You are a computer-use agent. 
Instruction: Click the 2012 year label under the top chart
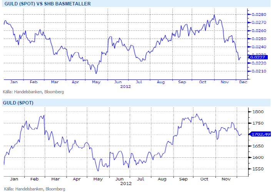pyautogui.click(x=125, y=87)
